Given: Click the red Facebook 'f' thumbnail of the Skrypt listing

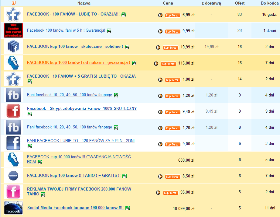Looking at the screenshot, I should click(x=13, y=111).
